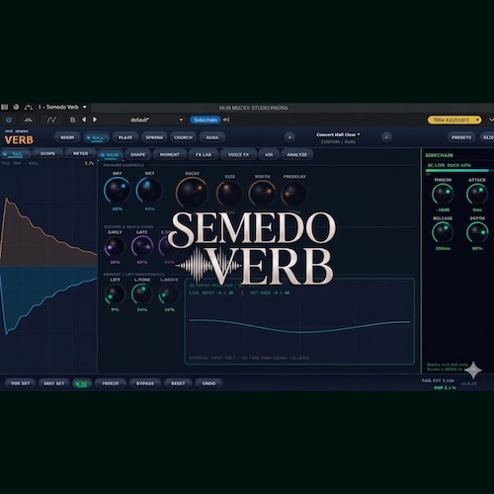Click the sidechain input monitor graph
Image resolution: width=494 pixels, height=494 pixels.
click(299, 321)
